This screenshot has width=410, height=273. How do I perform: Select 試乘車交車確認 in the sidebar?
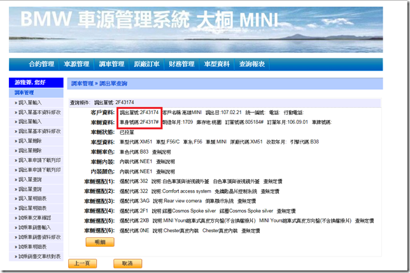click(35, 218)
